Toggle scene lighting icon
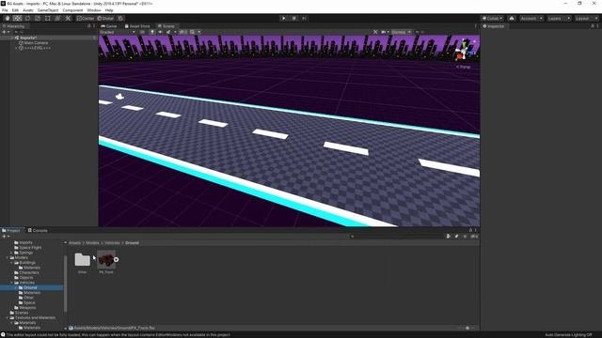Viewport: 602px width, 338px height. tap(152, 32)
